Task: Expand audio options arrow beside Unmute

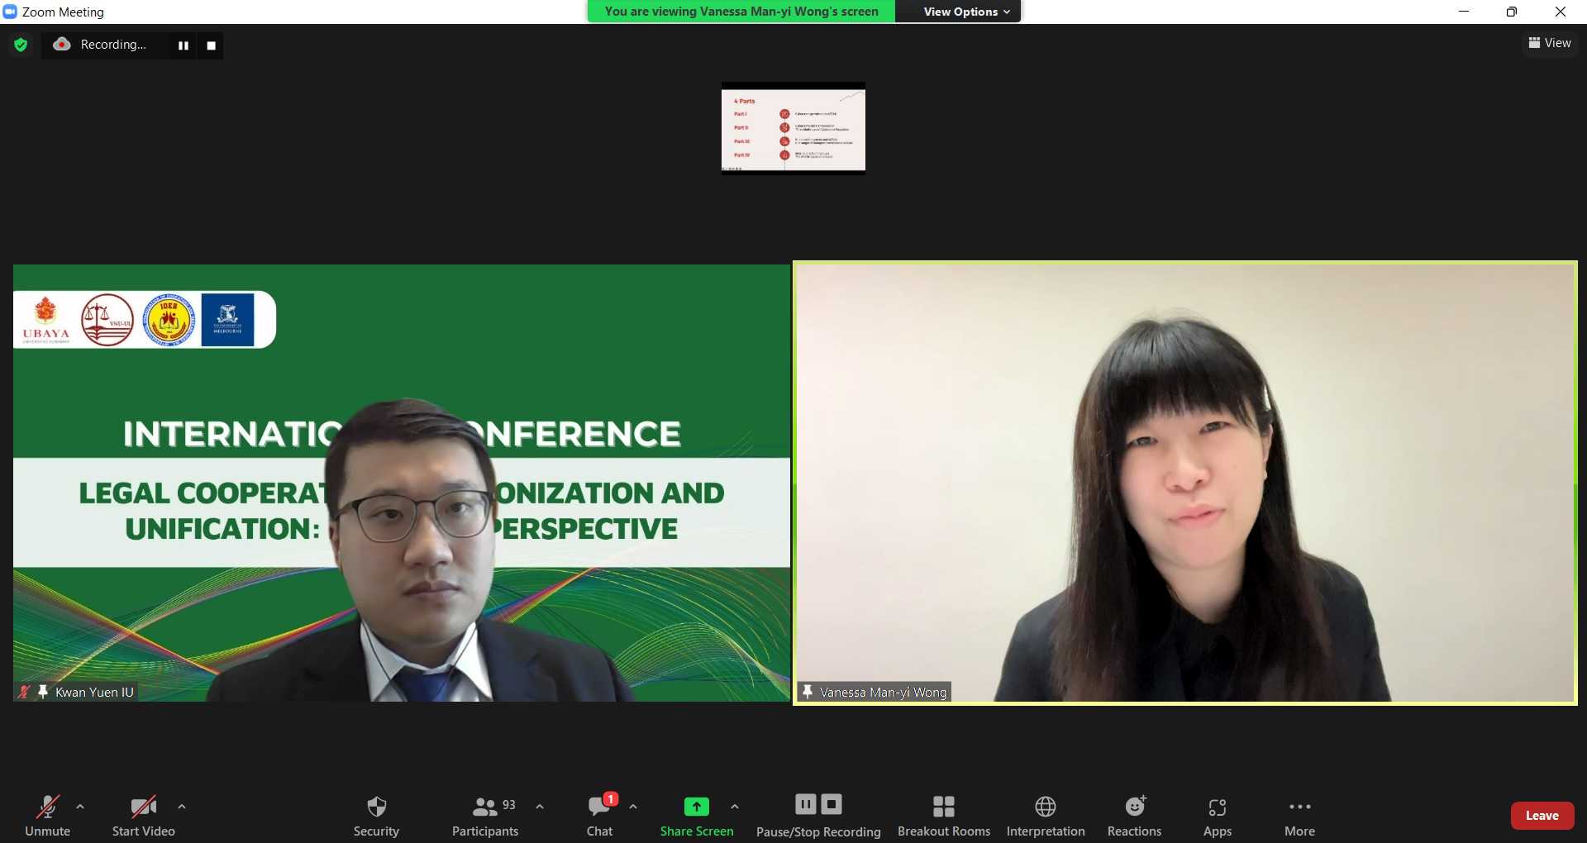Action: 80,806
